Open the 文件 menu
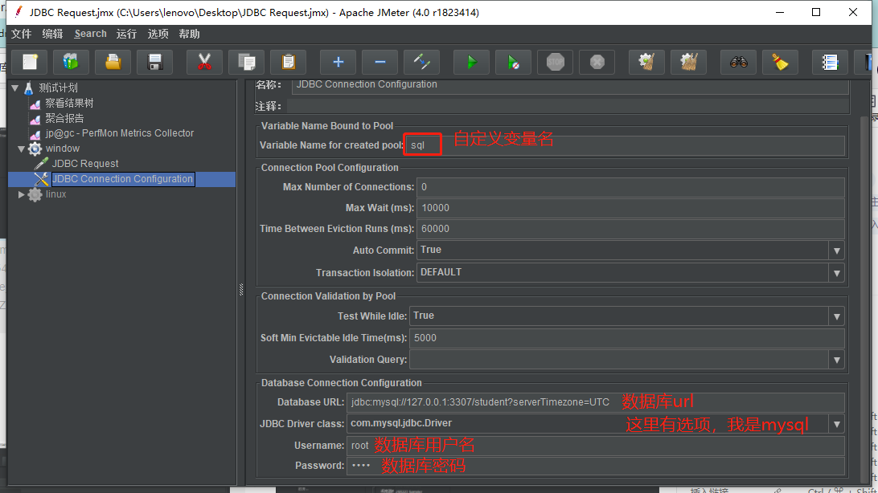 tap(21, 34)
